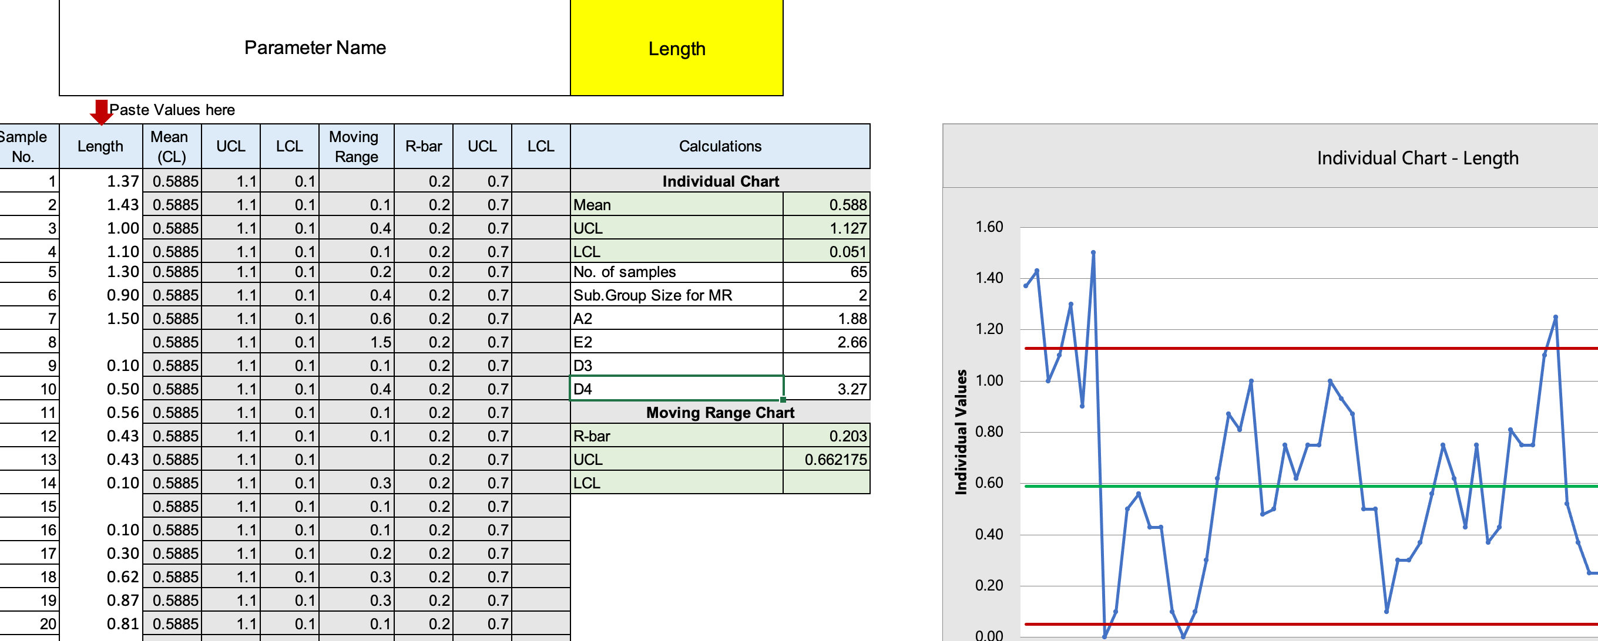
Task: Click the No. of samples cell showing 65
Action: pyautogui.click(x=825, y=272)
